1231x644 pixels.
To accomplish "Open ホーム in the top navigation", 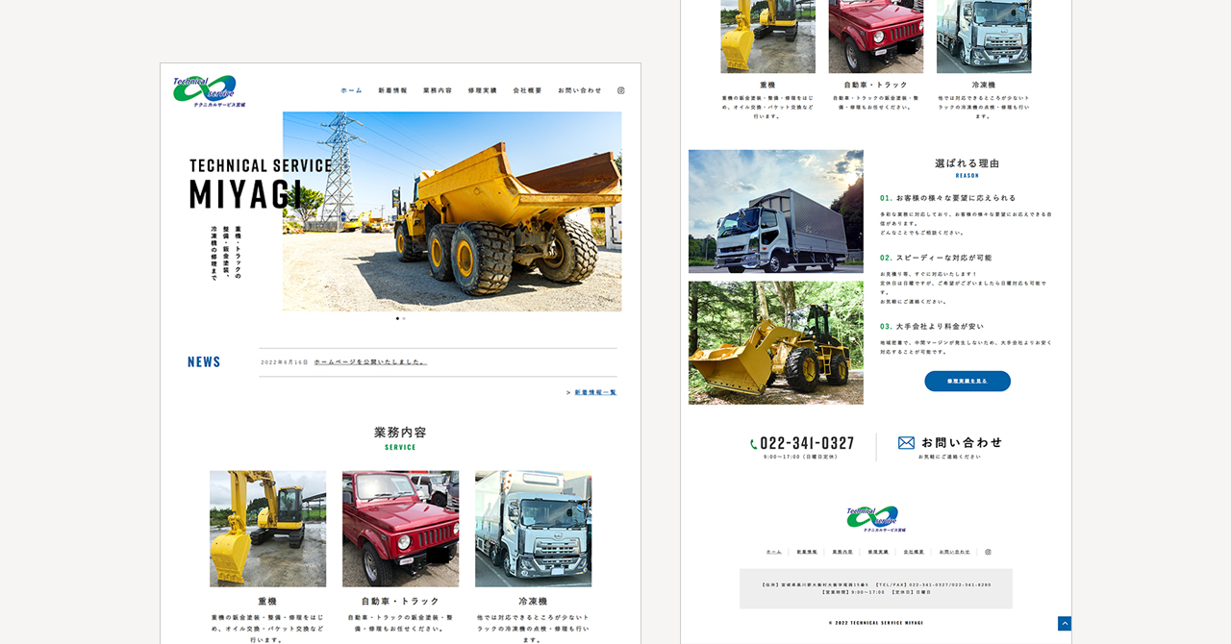I will tap(351, 90).
